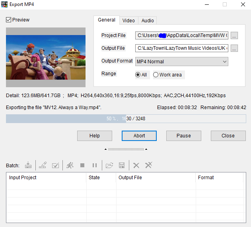Click the Export MP4 title bar icon
Image resolution: width=251 pixels, height=227 pixels.
point(4,4)
